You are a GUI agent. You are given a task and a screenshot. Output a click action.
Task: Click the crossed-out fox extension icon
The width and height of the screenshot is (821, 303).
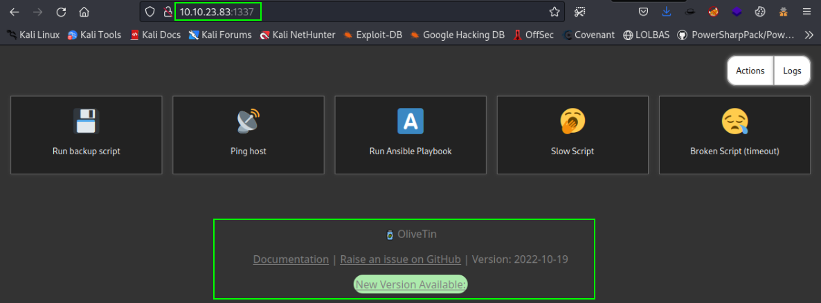click(712, 12)
